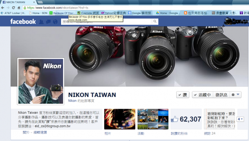Toggle the 追蹤中 following button
This screenshot has height=141, width=249.
pyautogui.click(x=202, y=95)
